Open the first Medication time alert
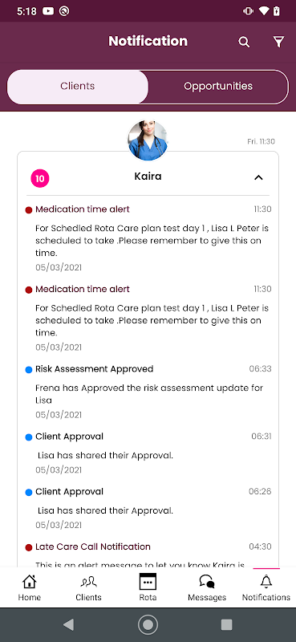 click(x=148, y=238)
